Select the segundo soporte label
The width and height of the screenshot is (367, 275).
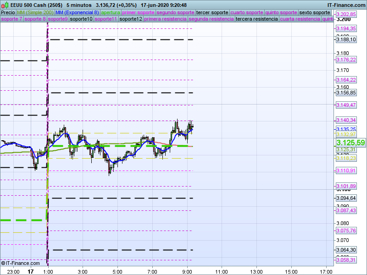[175, 13]
